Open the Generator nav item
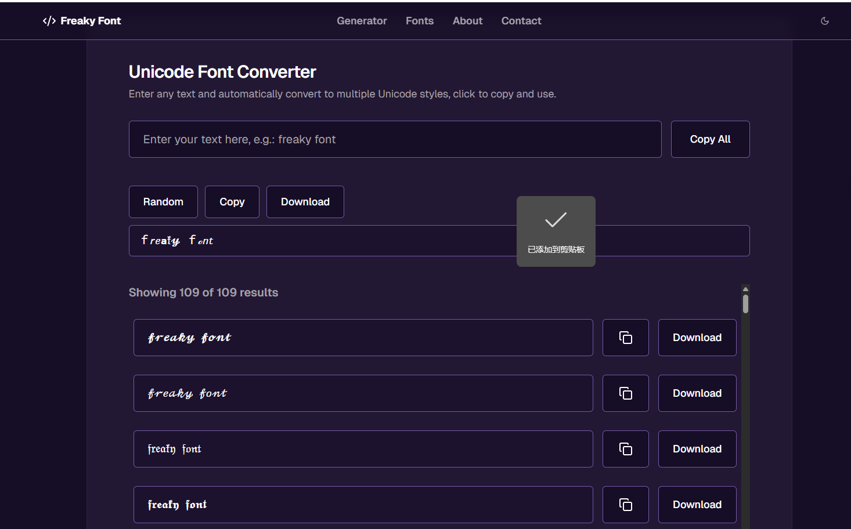 361,21
